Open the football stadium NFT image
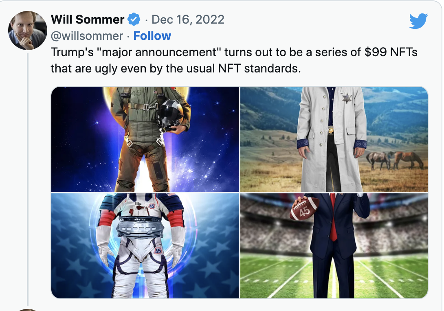The height and width of the screenshot is (311, 444). tap(334, 246)
